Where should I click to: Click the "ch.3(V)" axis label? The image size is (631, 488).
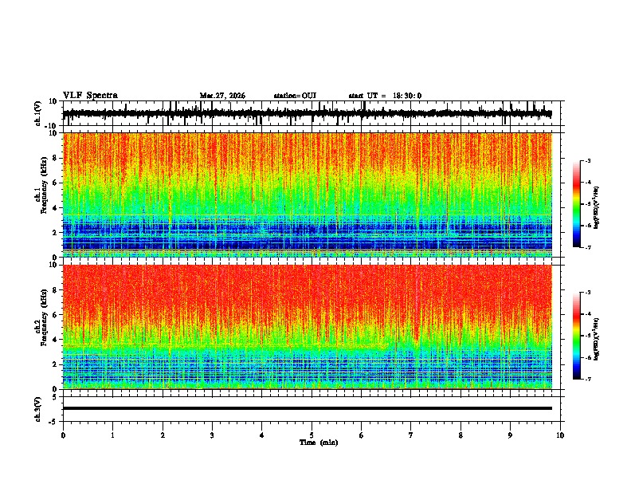38,409
